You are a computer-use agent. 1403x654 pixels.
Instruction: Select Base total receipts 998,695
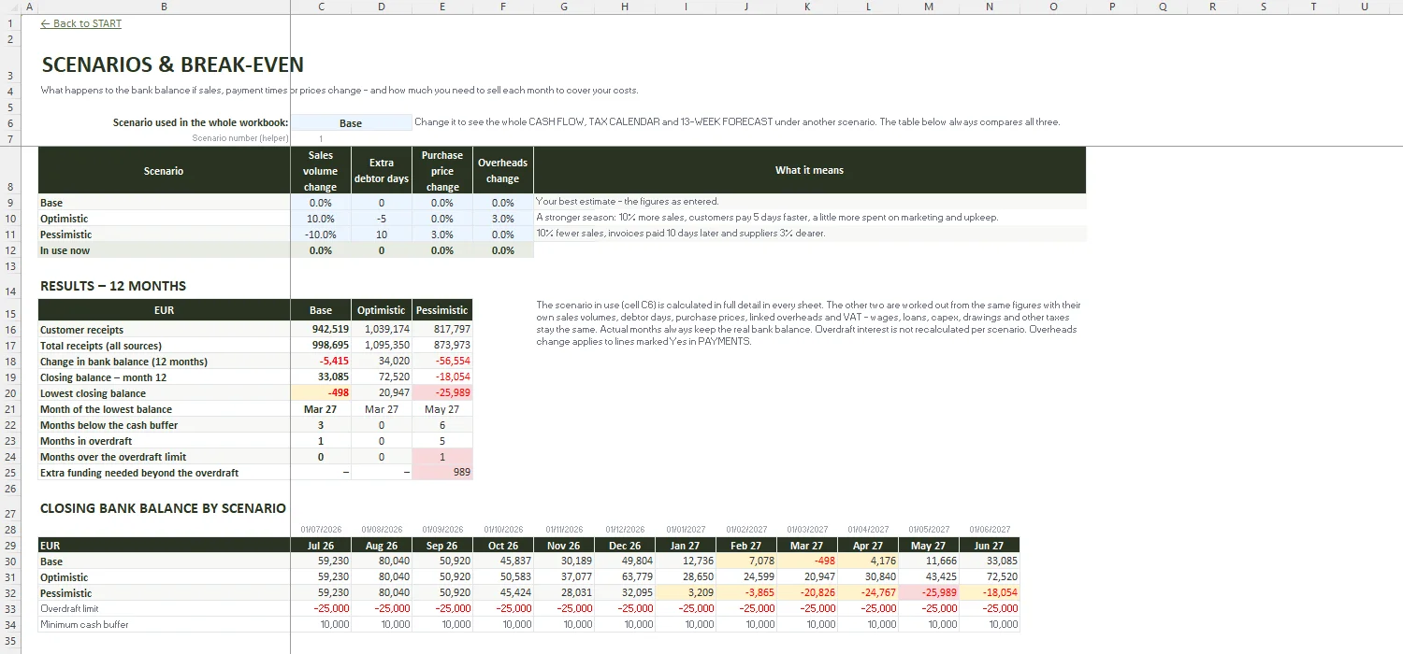321,346
